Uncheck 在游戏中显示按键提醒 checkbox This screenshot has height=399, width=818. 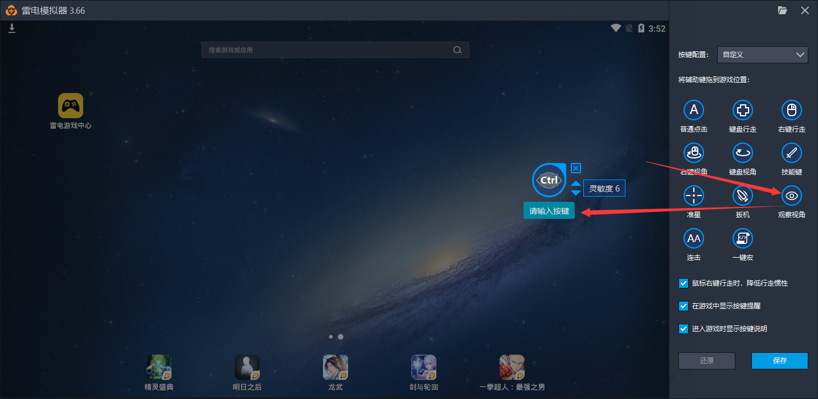point(684,306)
